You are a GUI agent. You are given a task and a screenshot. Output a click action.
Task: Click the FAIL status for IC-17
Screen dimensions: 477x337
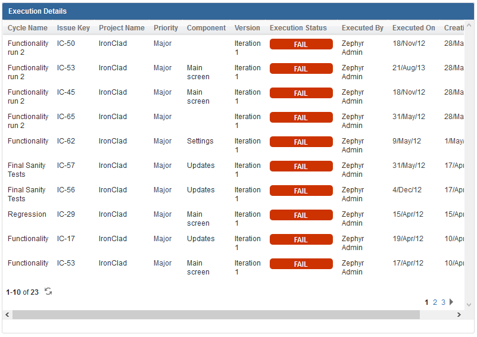coord(301,240)
